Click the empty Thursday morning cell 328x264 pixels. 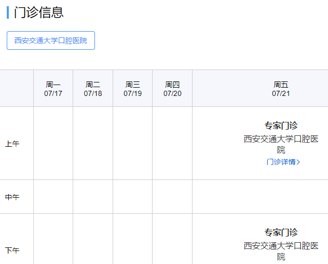click(172, 144)
